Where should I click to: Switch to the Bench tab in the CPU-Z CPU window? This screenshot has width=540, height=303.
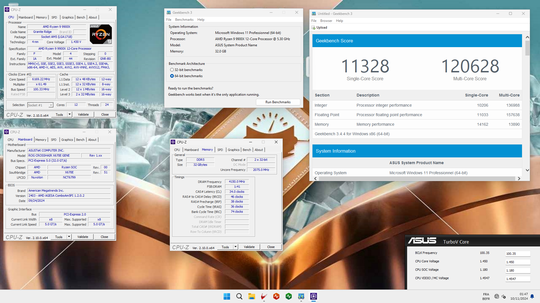81,17
